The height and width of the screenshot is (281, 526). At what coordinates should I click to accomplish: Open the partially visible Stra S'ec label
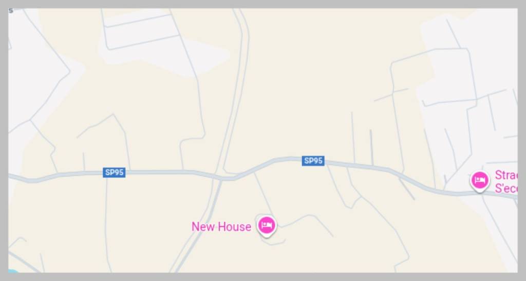click(x=506, y=182)
